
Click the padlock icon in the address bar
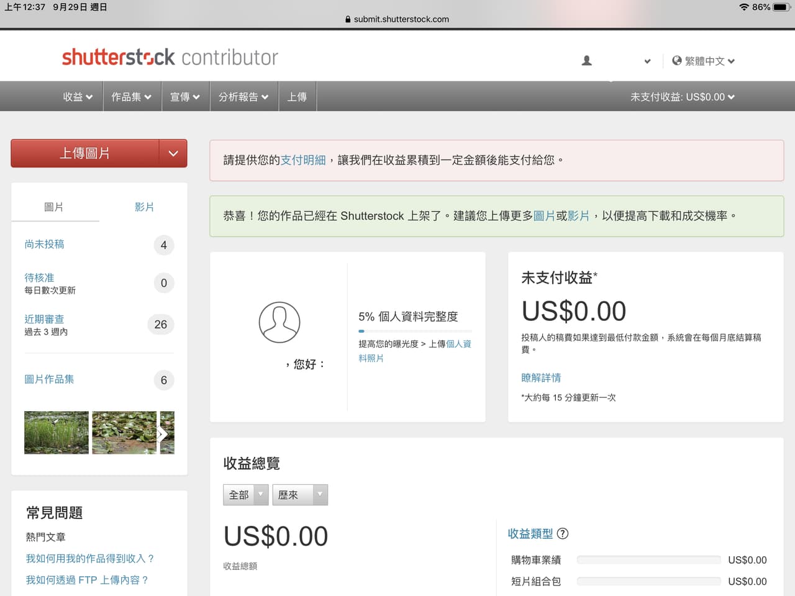coord(347,19)
